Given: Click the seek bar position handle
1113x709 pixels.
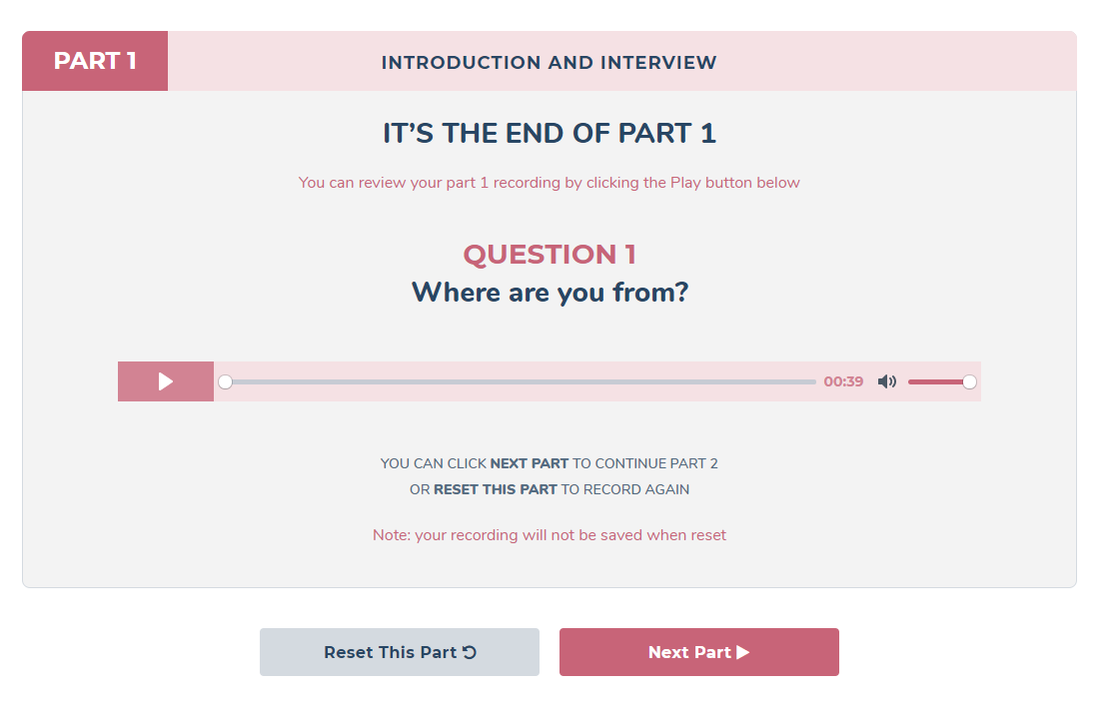Looking at the screenshot, I should 225,381.
